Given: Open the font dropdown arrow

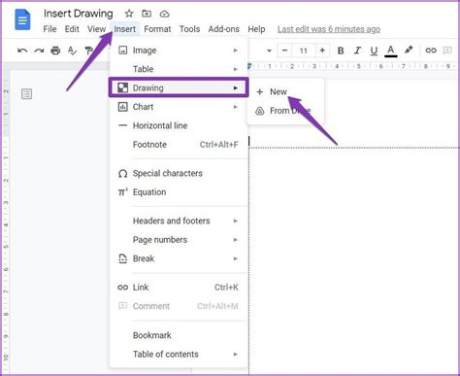Looking at the screenshot, I should pos(269,51).
